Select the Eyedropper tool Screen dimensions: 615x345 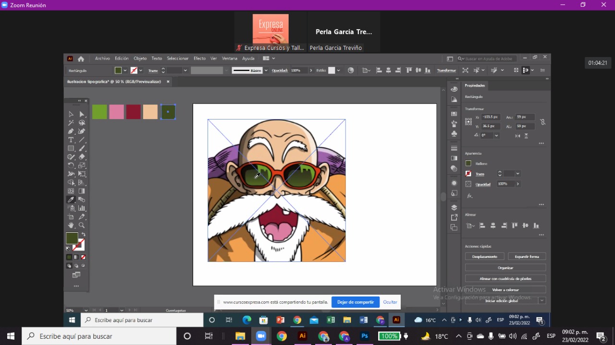pos(71,200)
